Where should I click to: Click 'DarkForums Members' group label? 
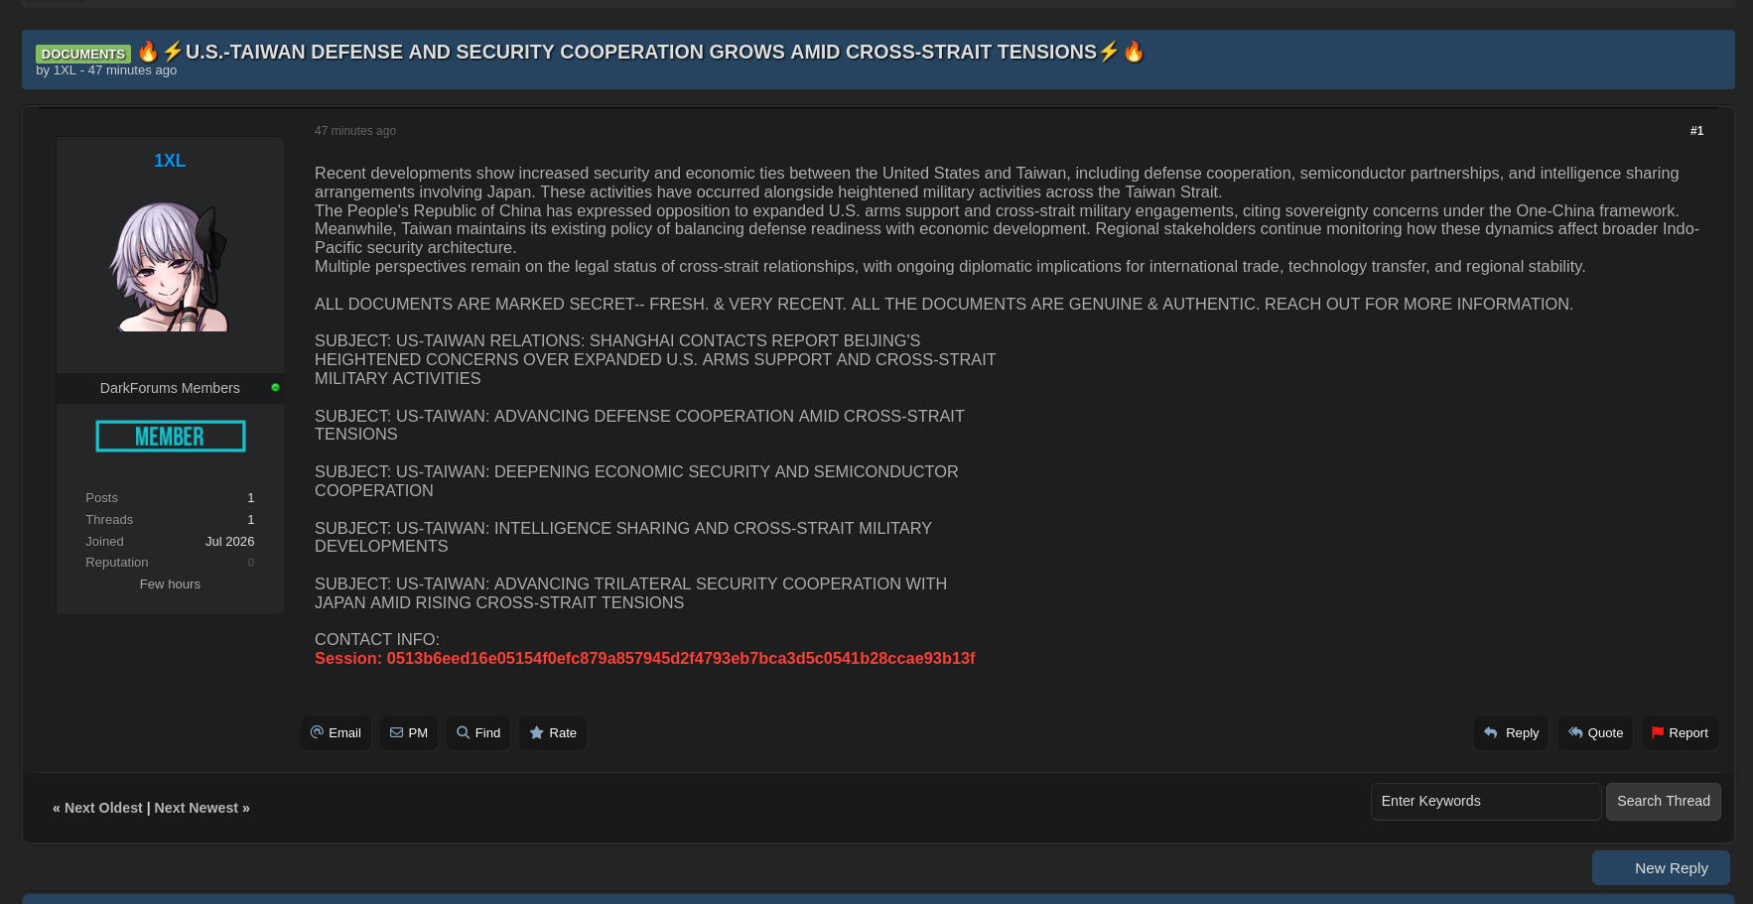(x=170, y=388)
